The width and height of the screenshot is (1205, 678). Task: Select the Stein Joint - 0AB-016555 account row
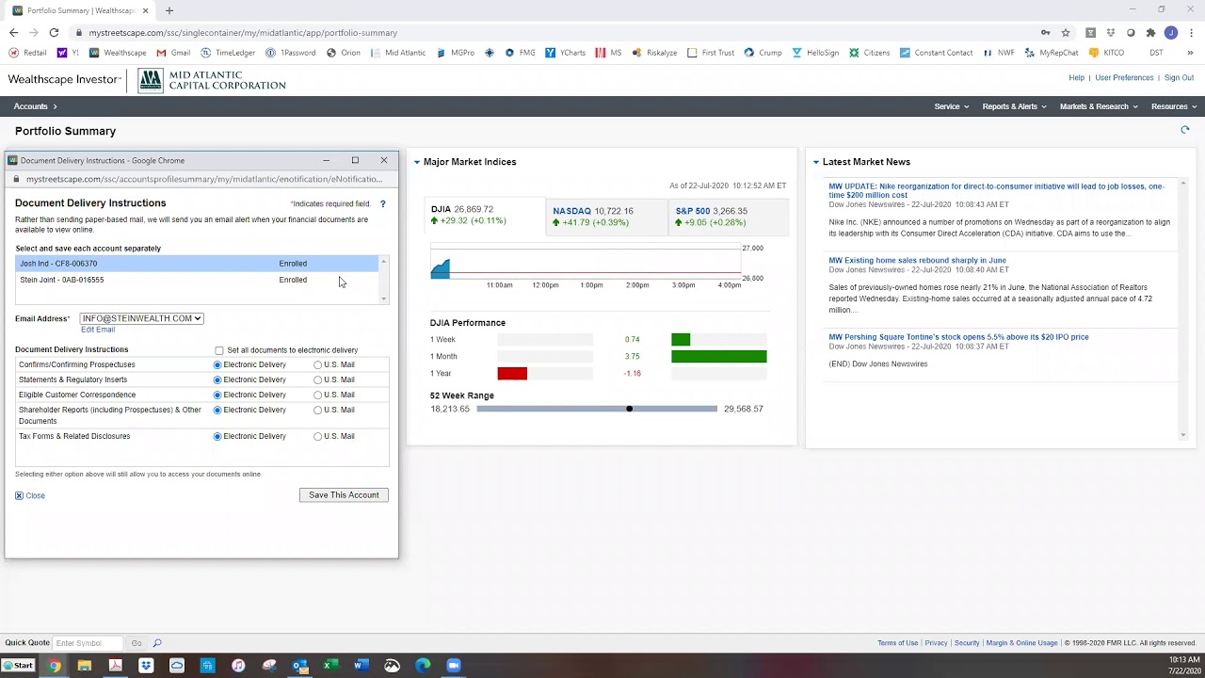click(197, 280)
